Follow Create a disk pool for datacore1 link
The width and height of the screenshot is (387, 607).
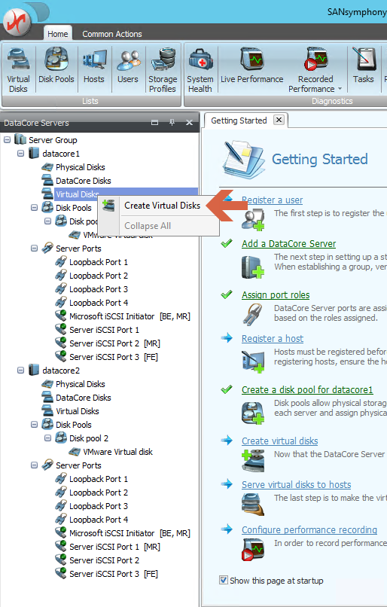[x=307, y=390]
